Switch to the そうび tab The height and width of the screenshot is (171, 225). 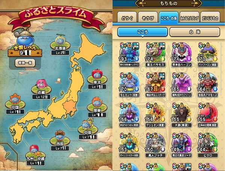click(x=148, y=17)
